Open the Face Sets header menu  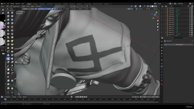pos(38,6)
